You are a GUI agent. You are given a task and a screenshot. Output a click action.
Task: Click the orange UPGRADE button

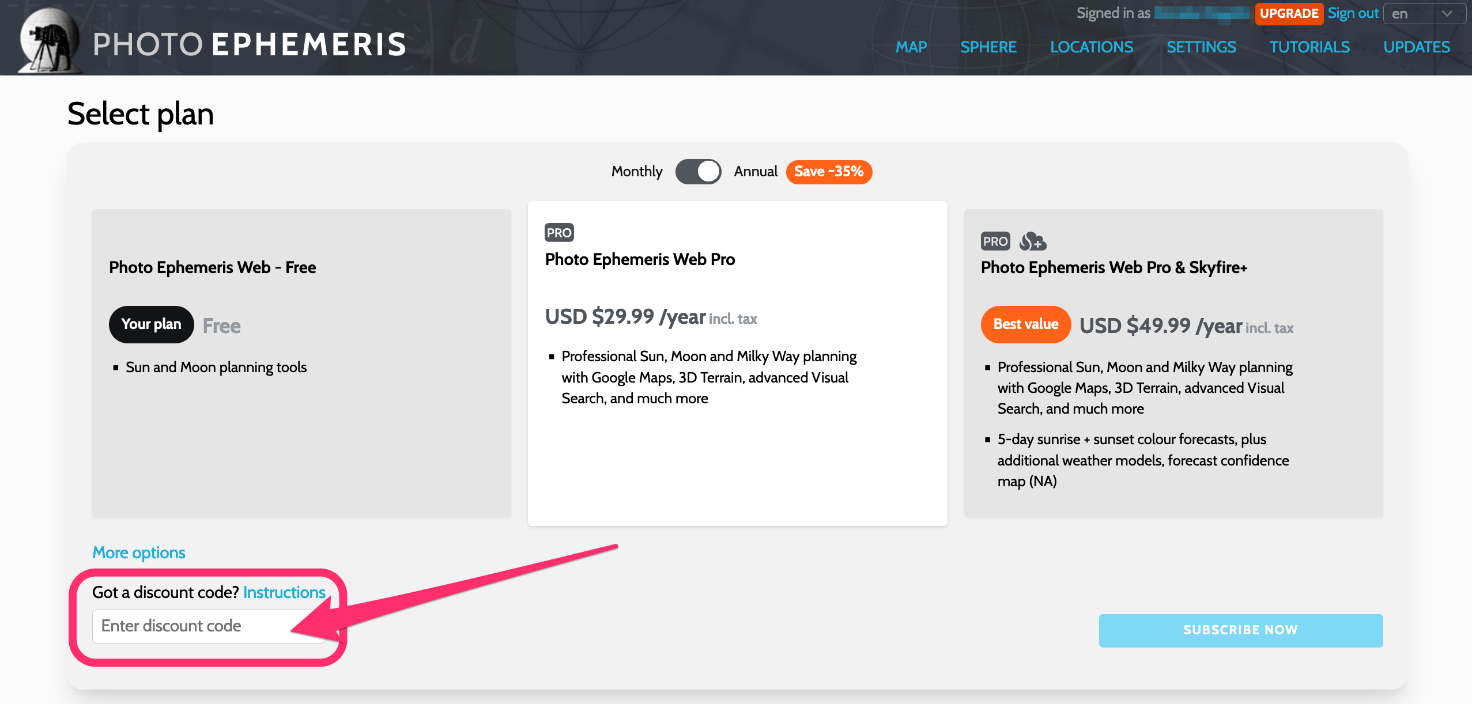tap(1289, 14)
